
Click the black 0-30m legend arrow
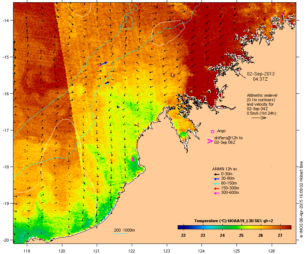click(x=216, y=174)
